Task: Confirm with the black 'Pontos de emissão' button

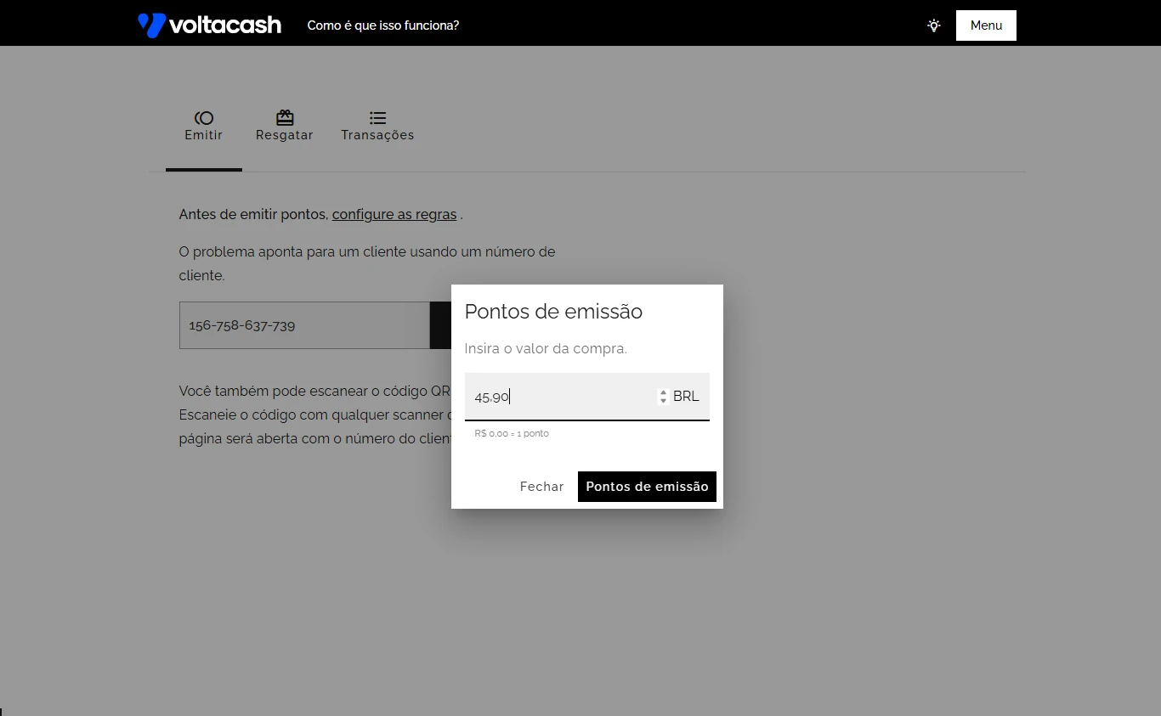Action: pos(647,487)
